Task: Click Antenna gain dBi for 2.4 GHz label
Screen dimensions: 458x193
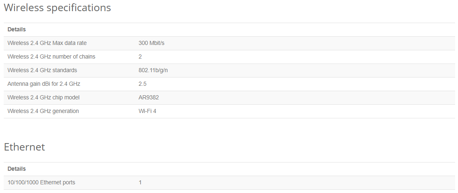Action: tap(44, 84)
